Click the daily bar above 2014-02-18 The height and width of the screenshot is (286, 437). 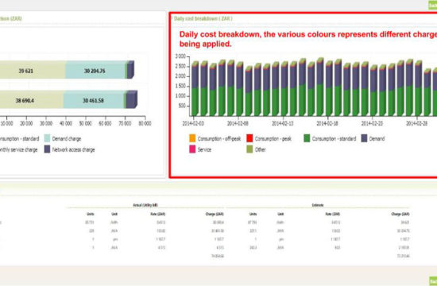(x=329, y=89)
